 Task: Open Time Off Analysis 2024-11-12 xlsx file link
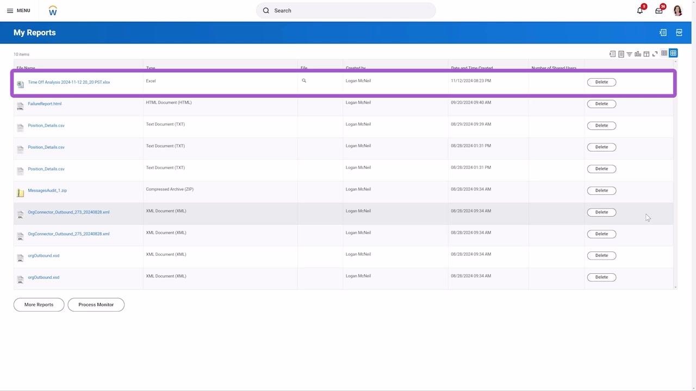click(69, 82)
